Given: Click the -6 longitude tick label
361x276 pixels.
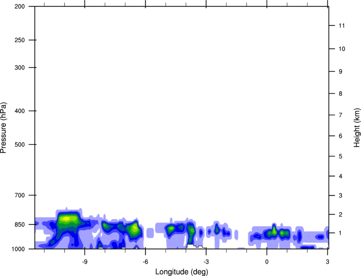Looking at the screenshot, I should [145, 262].
